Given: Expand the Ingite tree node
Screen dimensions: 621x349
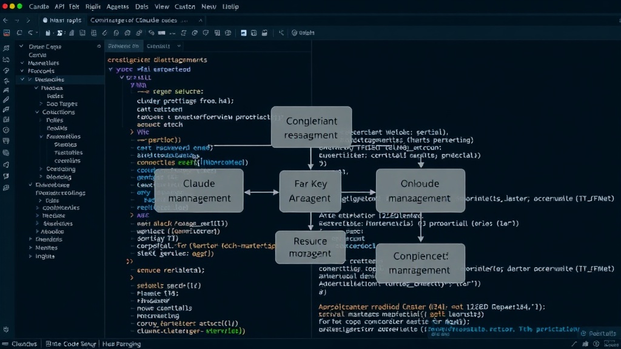Looking at the screenshot, I should [30, 256].
